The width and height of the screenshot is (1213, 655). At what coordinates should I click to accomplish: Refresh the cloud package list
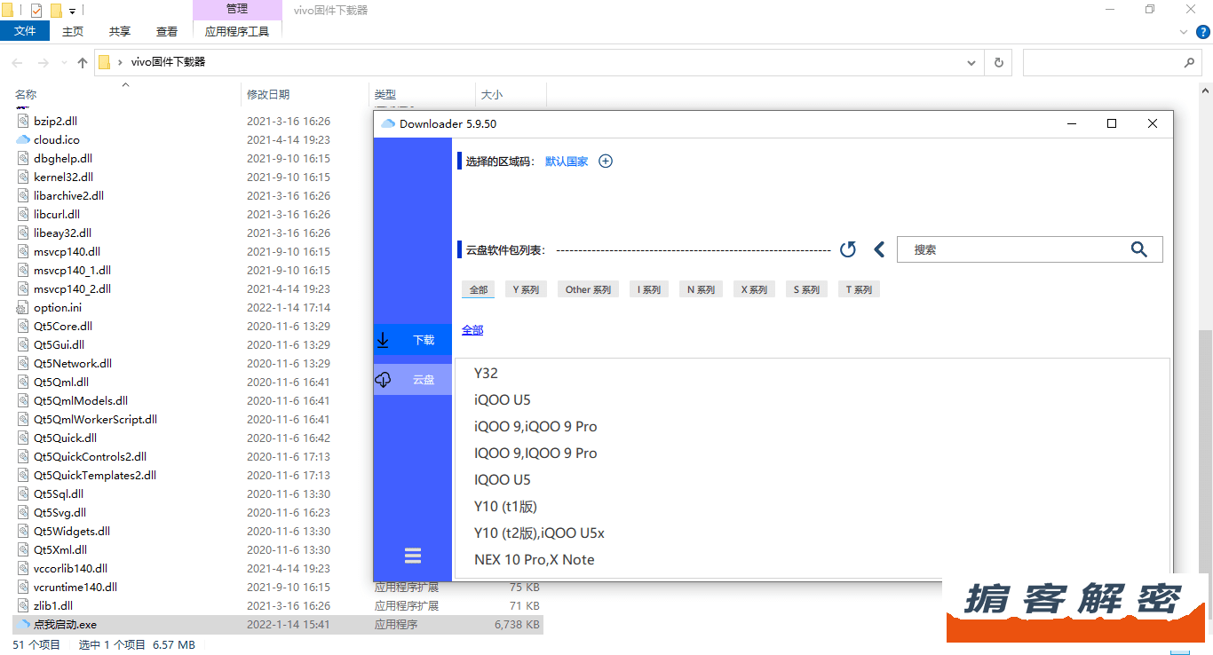click(x=848, y=249)
